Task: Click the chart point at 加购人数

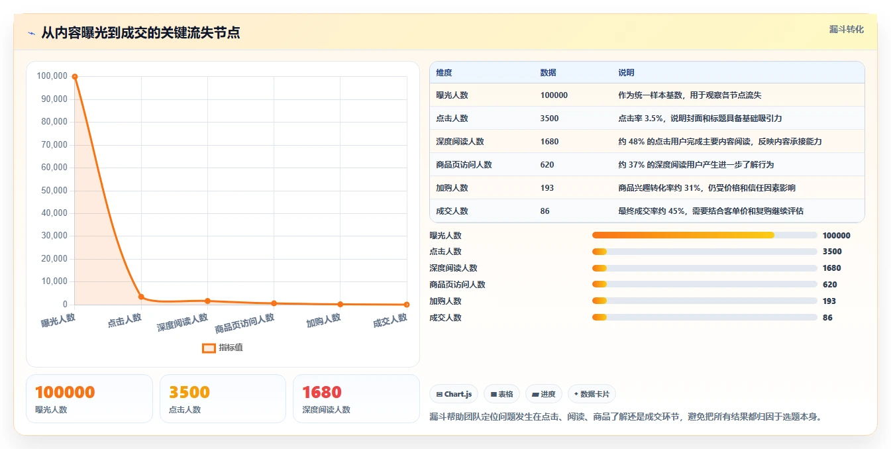Action: [x=340, y=304]
